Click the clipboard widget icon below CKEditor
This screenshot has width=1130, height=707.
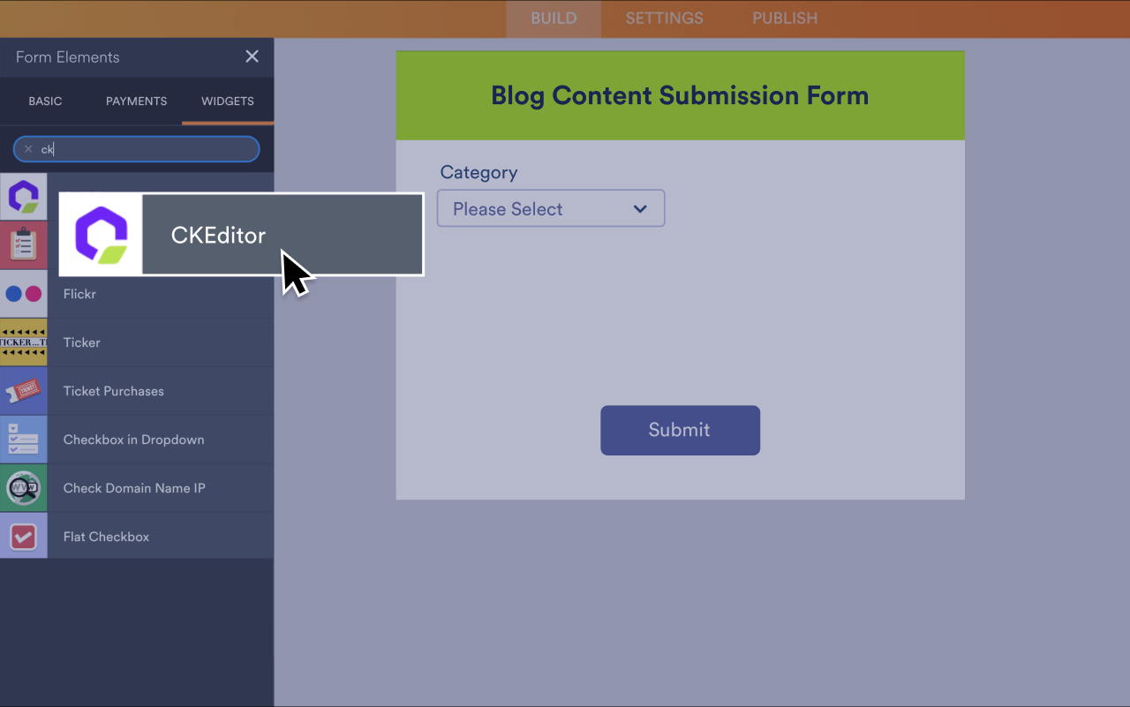click(x=24, y=244)
